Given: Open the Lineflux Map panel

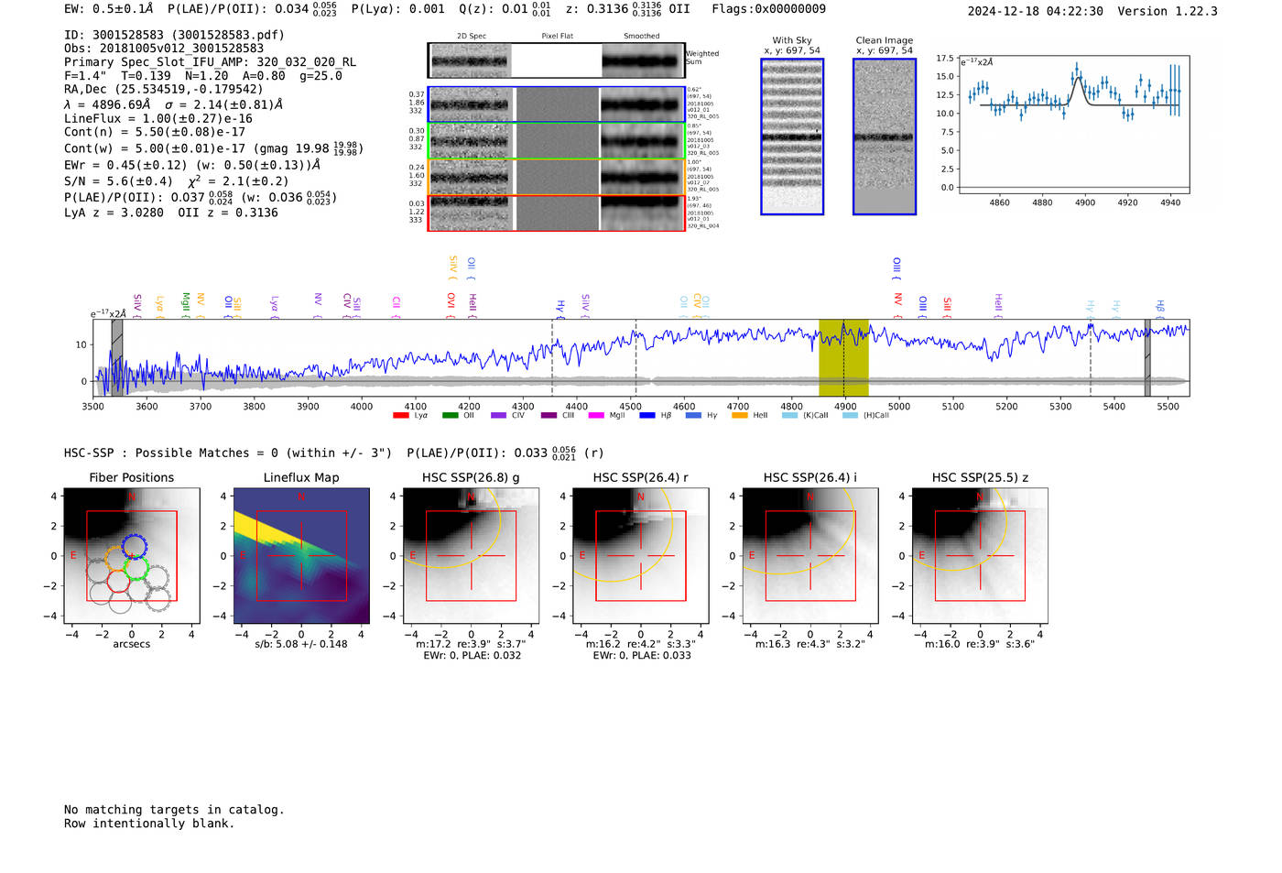Looking at the screenshot, I should [301, 556].
